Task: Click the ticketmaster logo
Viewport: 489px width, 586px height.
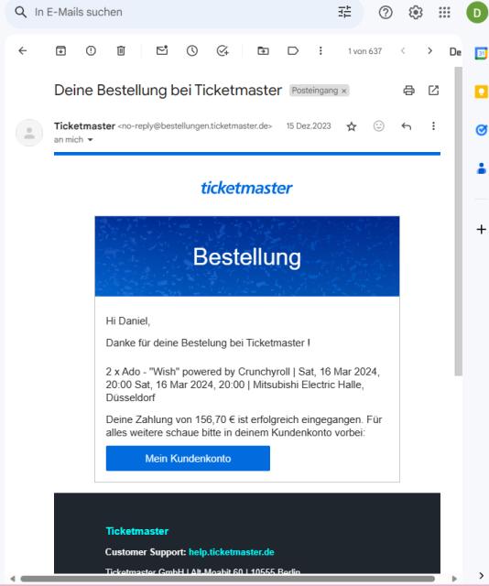Action: point(246,188)
